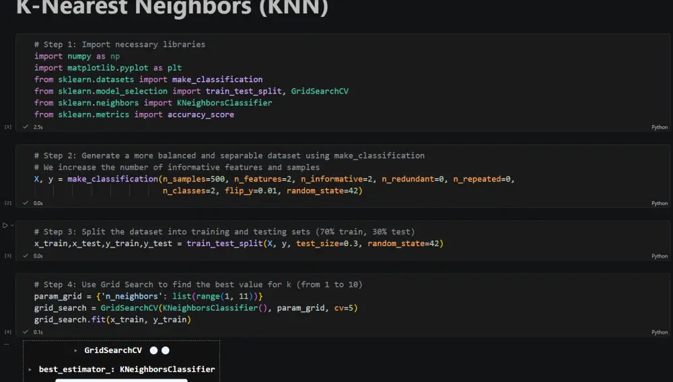Expand the GridSearchCV estimator diagram
This screenshot has height=382, width=673.
click(x=75, y=350)
